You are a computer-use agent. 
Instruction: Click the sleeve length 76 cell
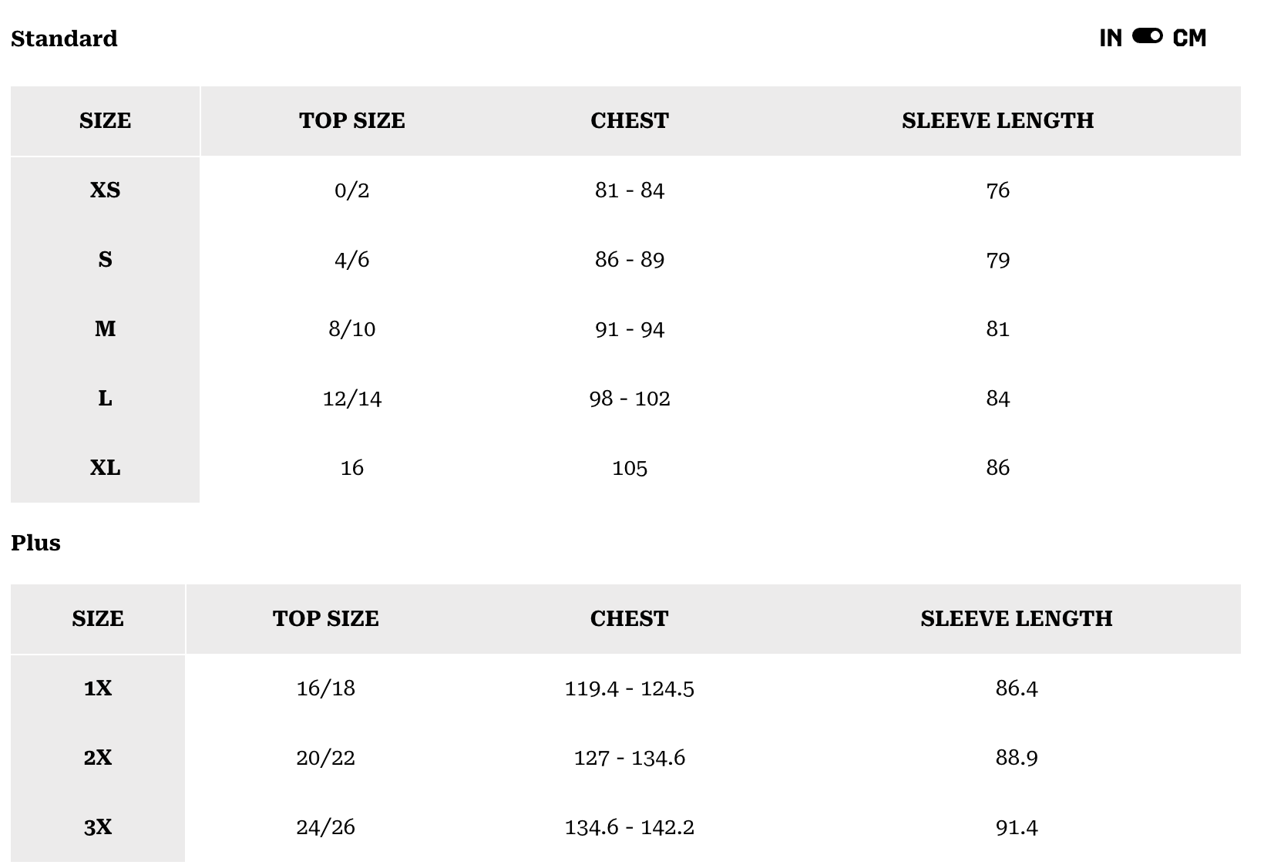997,190
